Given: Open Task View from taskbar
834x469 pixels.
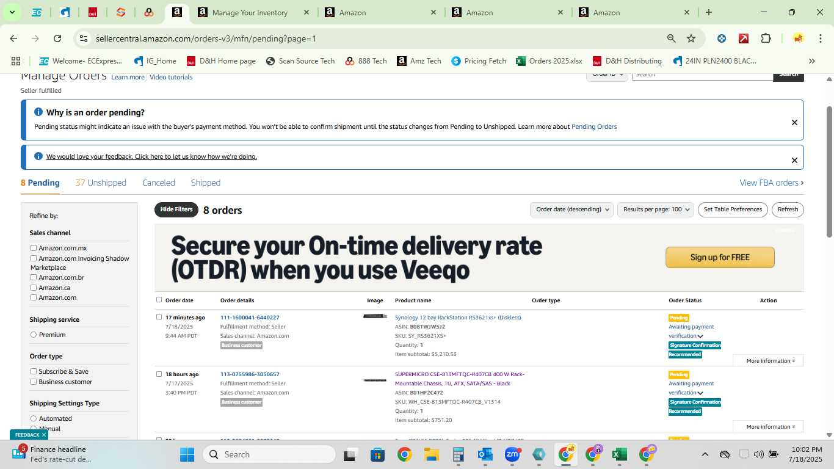Looking at the screenshot, I should pyautogui.click(x=350, y=454).
